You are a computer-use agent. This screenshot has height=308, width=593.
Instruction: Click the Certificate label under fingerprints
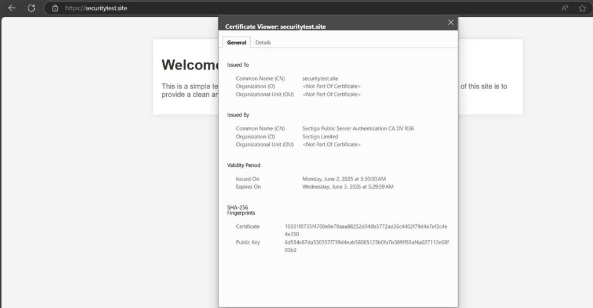coord(247,226)
